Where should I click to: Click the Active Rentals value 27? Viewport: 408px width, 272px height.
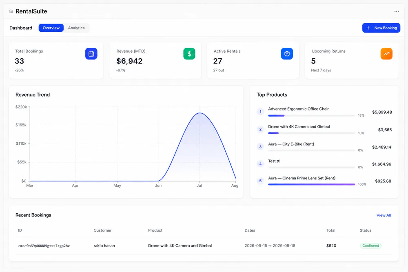217,61
